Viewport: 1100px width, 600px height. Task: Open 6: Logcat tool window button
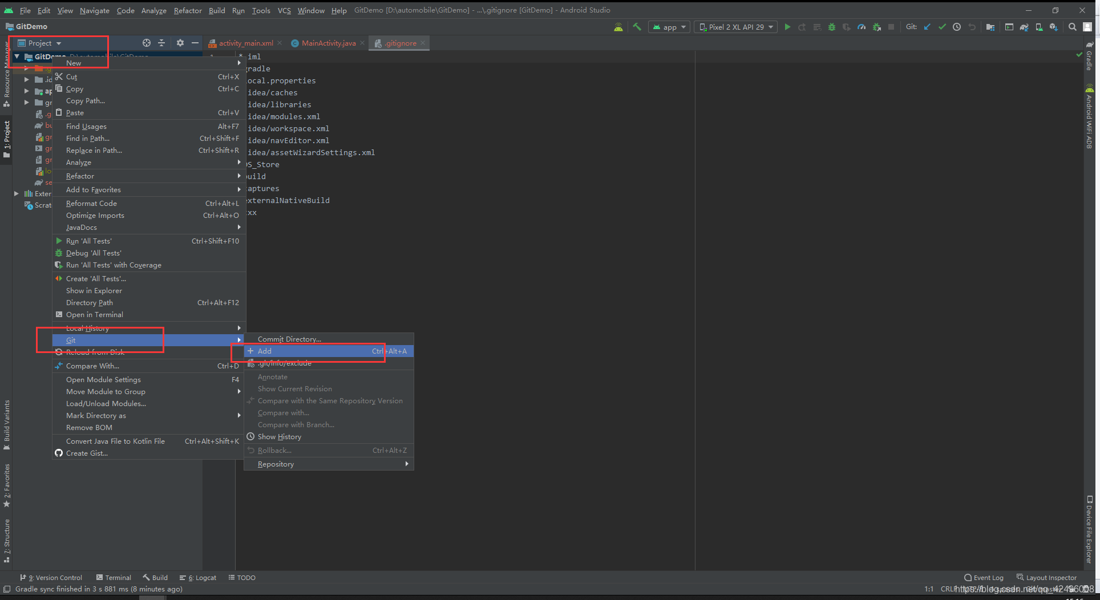(x=197, y=578)
